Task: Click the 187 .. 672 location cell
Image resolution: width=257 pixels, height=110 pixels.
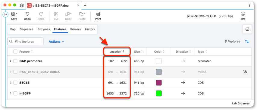Action: [x=118, y=61]
